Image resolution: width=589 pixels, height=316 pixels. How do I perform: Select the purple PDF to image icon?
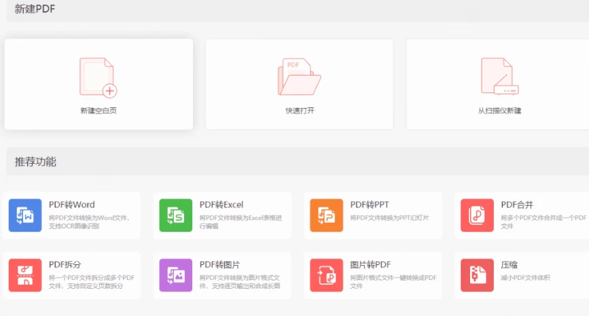coord(176,275)
